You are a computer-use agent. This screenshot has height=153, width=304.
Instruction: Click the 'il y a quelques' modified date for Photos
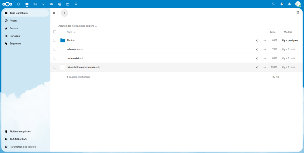click(291, 40)
